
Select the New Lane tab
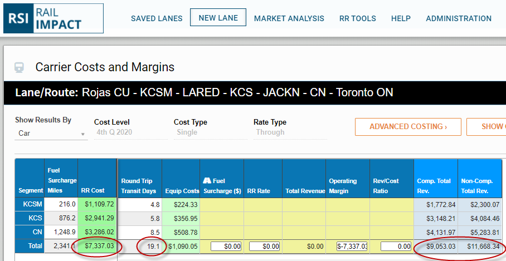click(218, 18)
